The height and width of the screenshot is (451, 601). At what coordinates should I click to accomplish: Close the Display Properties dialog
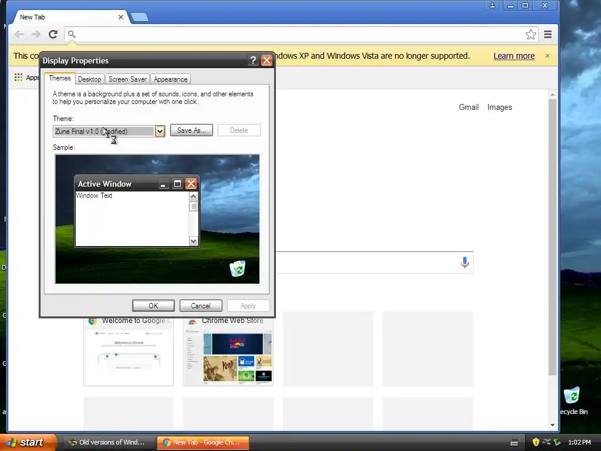266,60
